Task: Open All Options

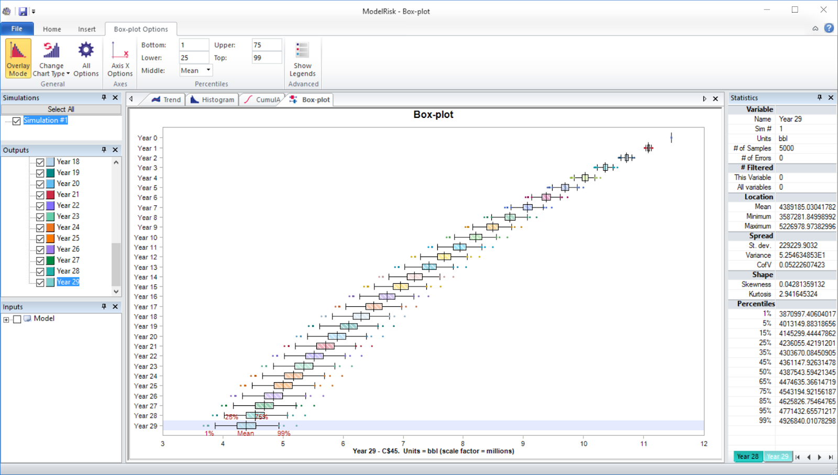Action: click(x=86, y=58)
